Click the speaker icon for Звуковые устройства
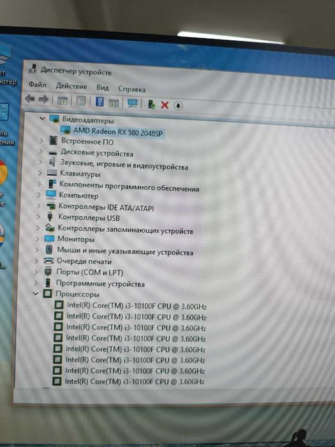Image resolution: width=335 pixels, height=447 pixels. point(52,162)
